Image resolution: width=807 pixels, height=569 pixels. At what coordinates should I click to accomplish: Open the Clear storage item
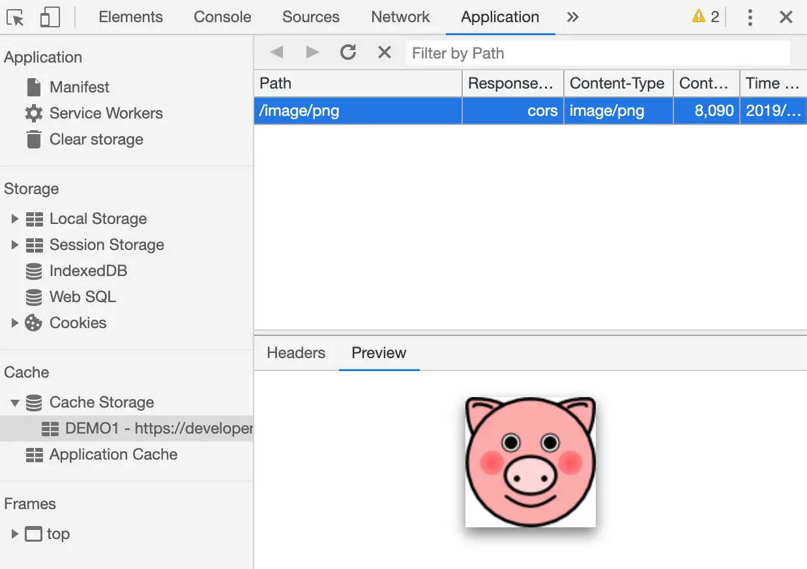[96, 139]
